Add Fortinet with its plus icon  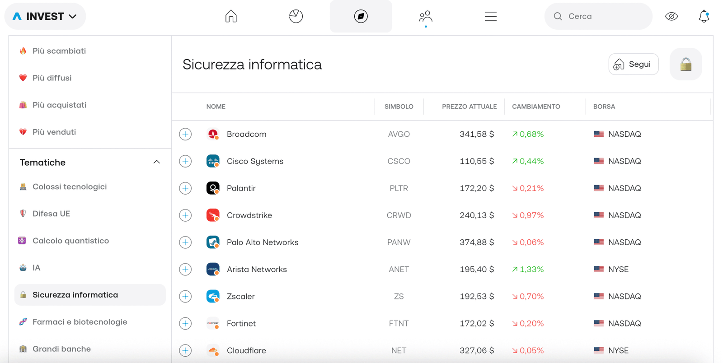pyautogui.click(x=185, y=324)
